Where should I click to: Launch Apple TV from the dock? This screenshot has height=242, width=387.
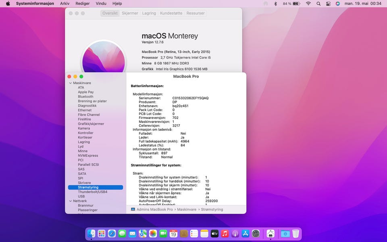[215, 234]
